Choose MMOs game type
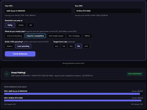147x110 pixels. point(87,36)
